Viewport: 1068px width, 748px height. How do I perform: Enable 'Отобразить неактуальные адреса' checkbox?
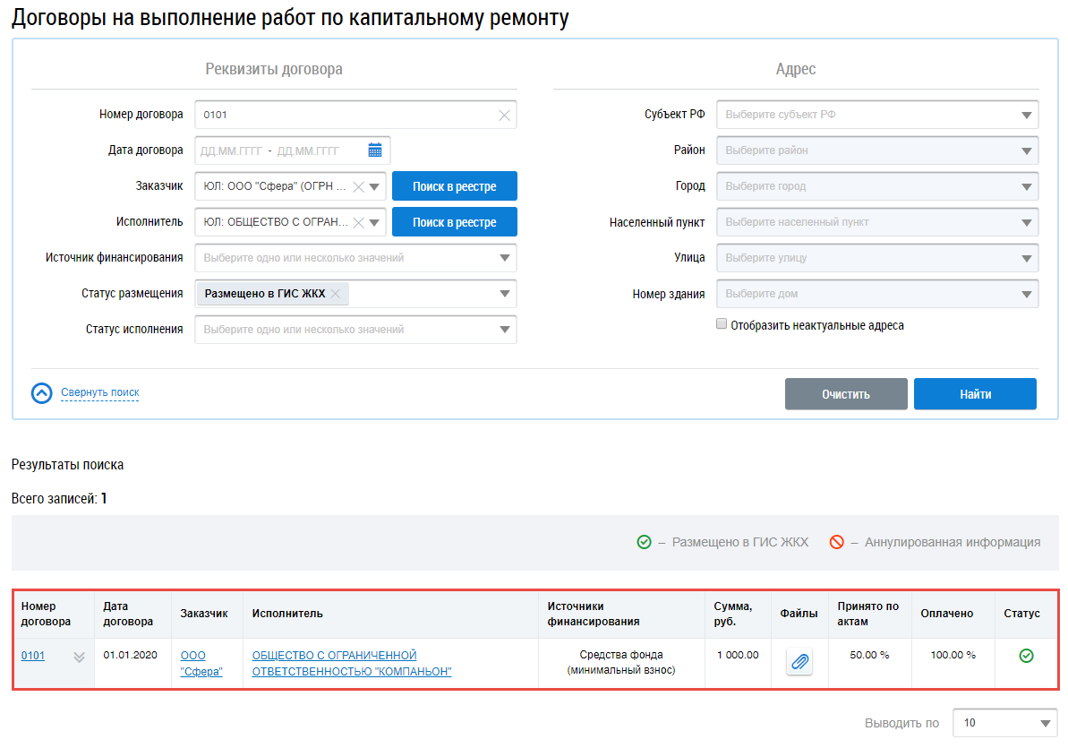(x=722, y=325)
